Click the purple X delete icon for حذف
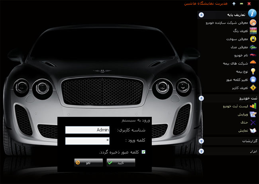259x184 pixels. pyautogui.click(x=253, y=122)
